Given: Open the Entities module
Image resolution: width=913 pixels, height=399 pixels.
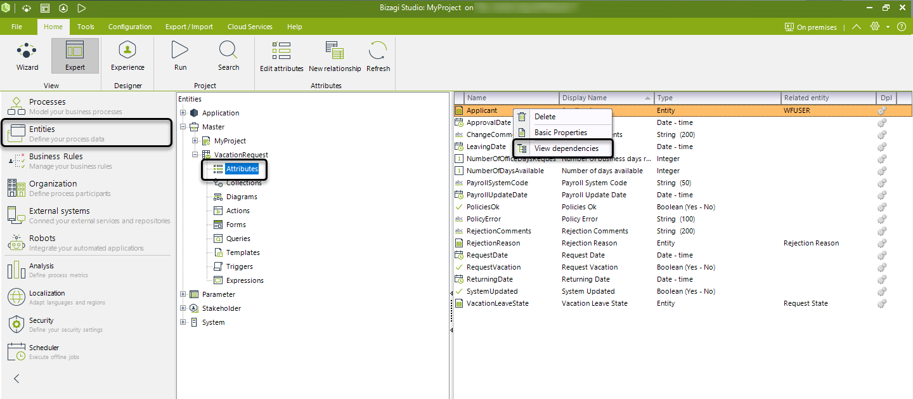Looking at the screenshot, I should pos(87,133).
